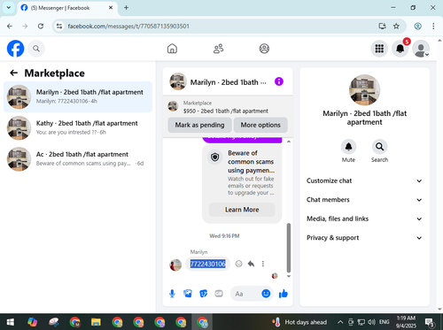Open the Groups icon in top navigation

264,49
